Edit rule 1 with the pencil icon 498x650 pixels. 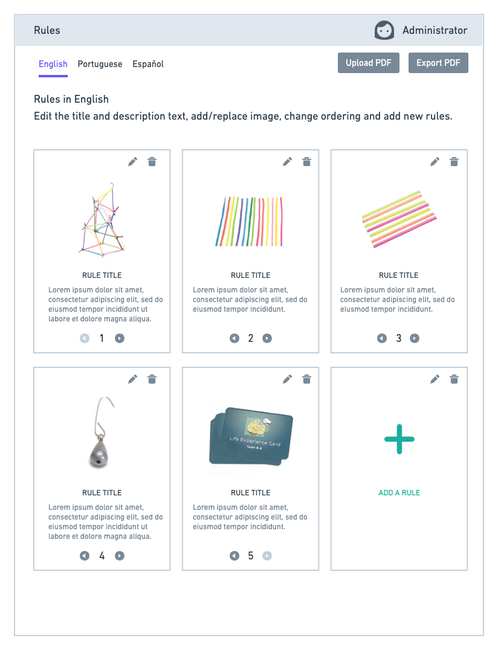[133, 162]
